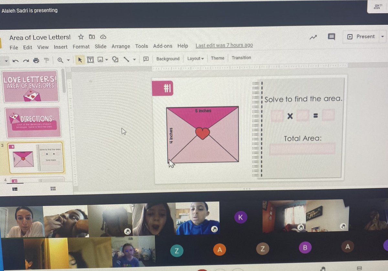This screenshot has width=388, height=271.
Task: Open the View menu
Action: click(x=43, y=47)
